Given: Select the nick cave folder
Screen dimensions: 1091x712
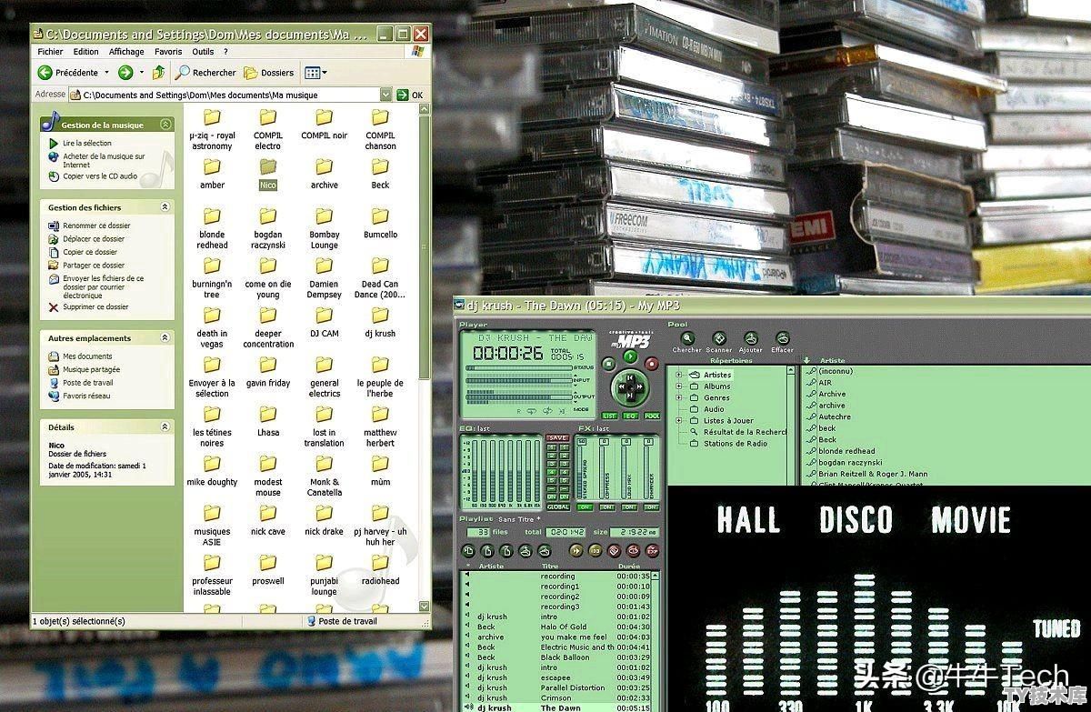Looking at the screenshot, I should [x=267, y=519].
